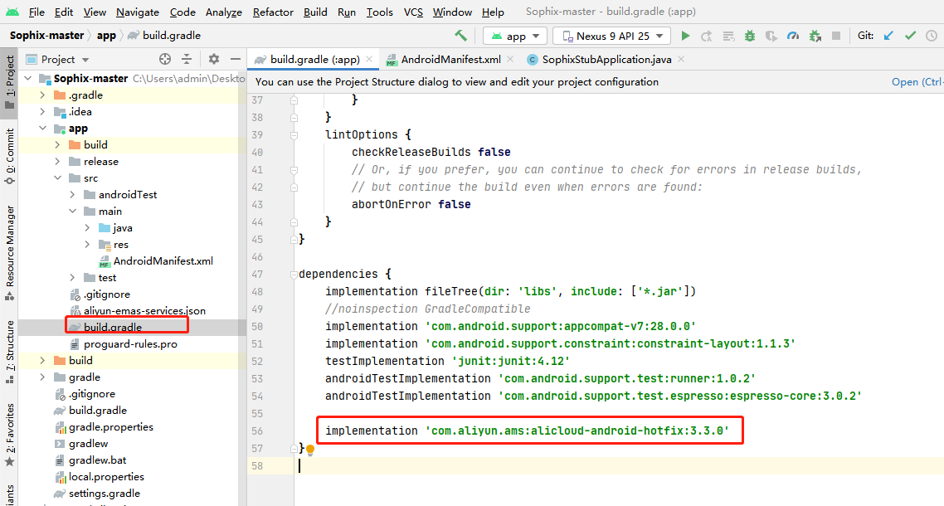The height and width of the screenshot is (506, 944).
Task: Open the Tools menu
Action: point(379,12)
